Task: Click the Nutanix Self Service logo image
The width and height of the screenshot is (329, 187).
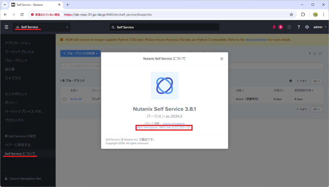Action: (164, 86)
